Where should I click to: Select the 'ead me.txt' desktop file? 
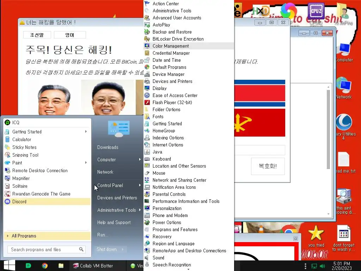point(345,162)
